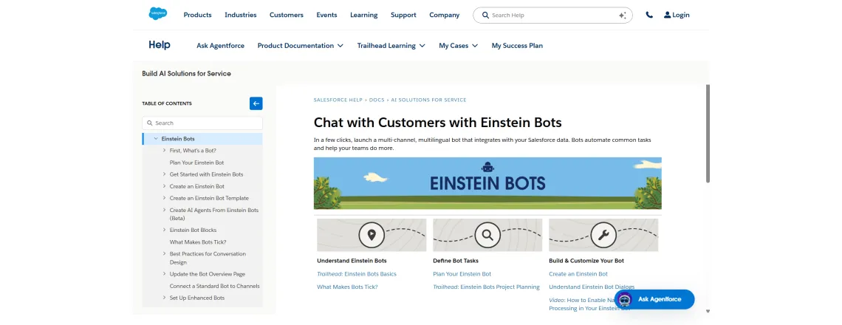Open Understand Einstein Bot Dialogs link
Viewport: 842px width, 325px height.
tap(591, 287)
